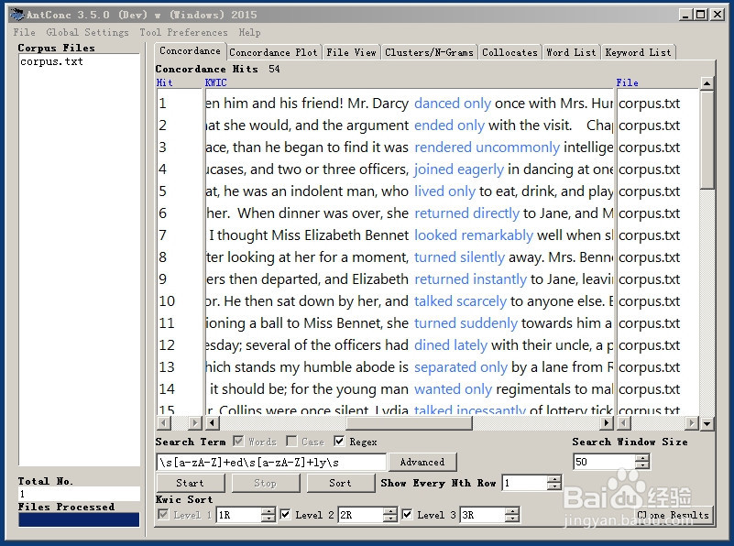
Task: Select hit 14 'wanted only' line
Action: pyautogui.click(x=410, y=388)
